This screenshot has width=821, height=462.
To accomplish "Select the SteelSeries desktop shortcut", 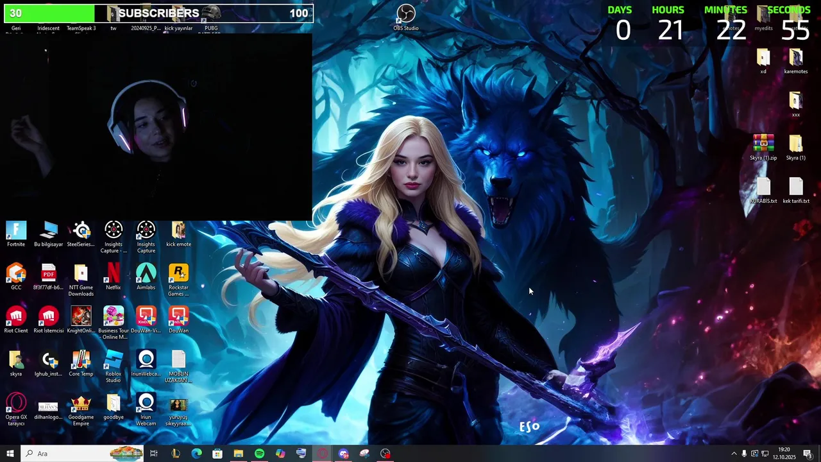I will coord(81,234).
